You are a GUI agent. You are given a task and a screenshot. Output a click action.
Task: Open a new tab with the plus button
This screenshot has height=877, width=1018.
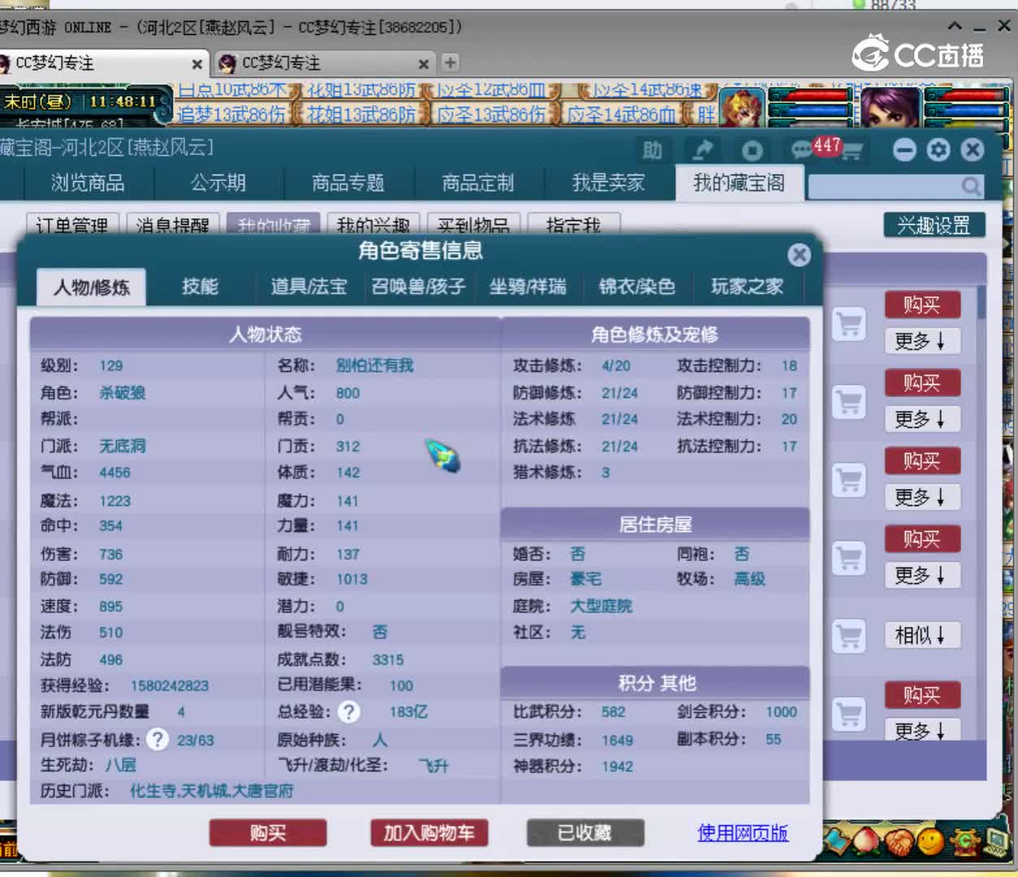click(451, 63)
